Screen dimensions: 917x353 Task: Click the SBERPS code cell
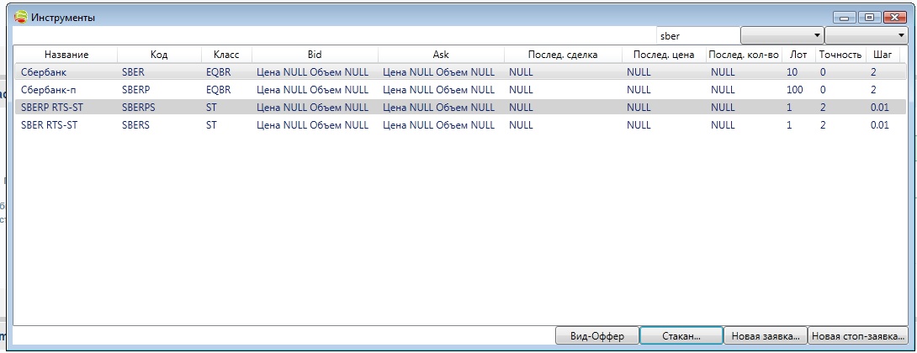(139, 108)
